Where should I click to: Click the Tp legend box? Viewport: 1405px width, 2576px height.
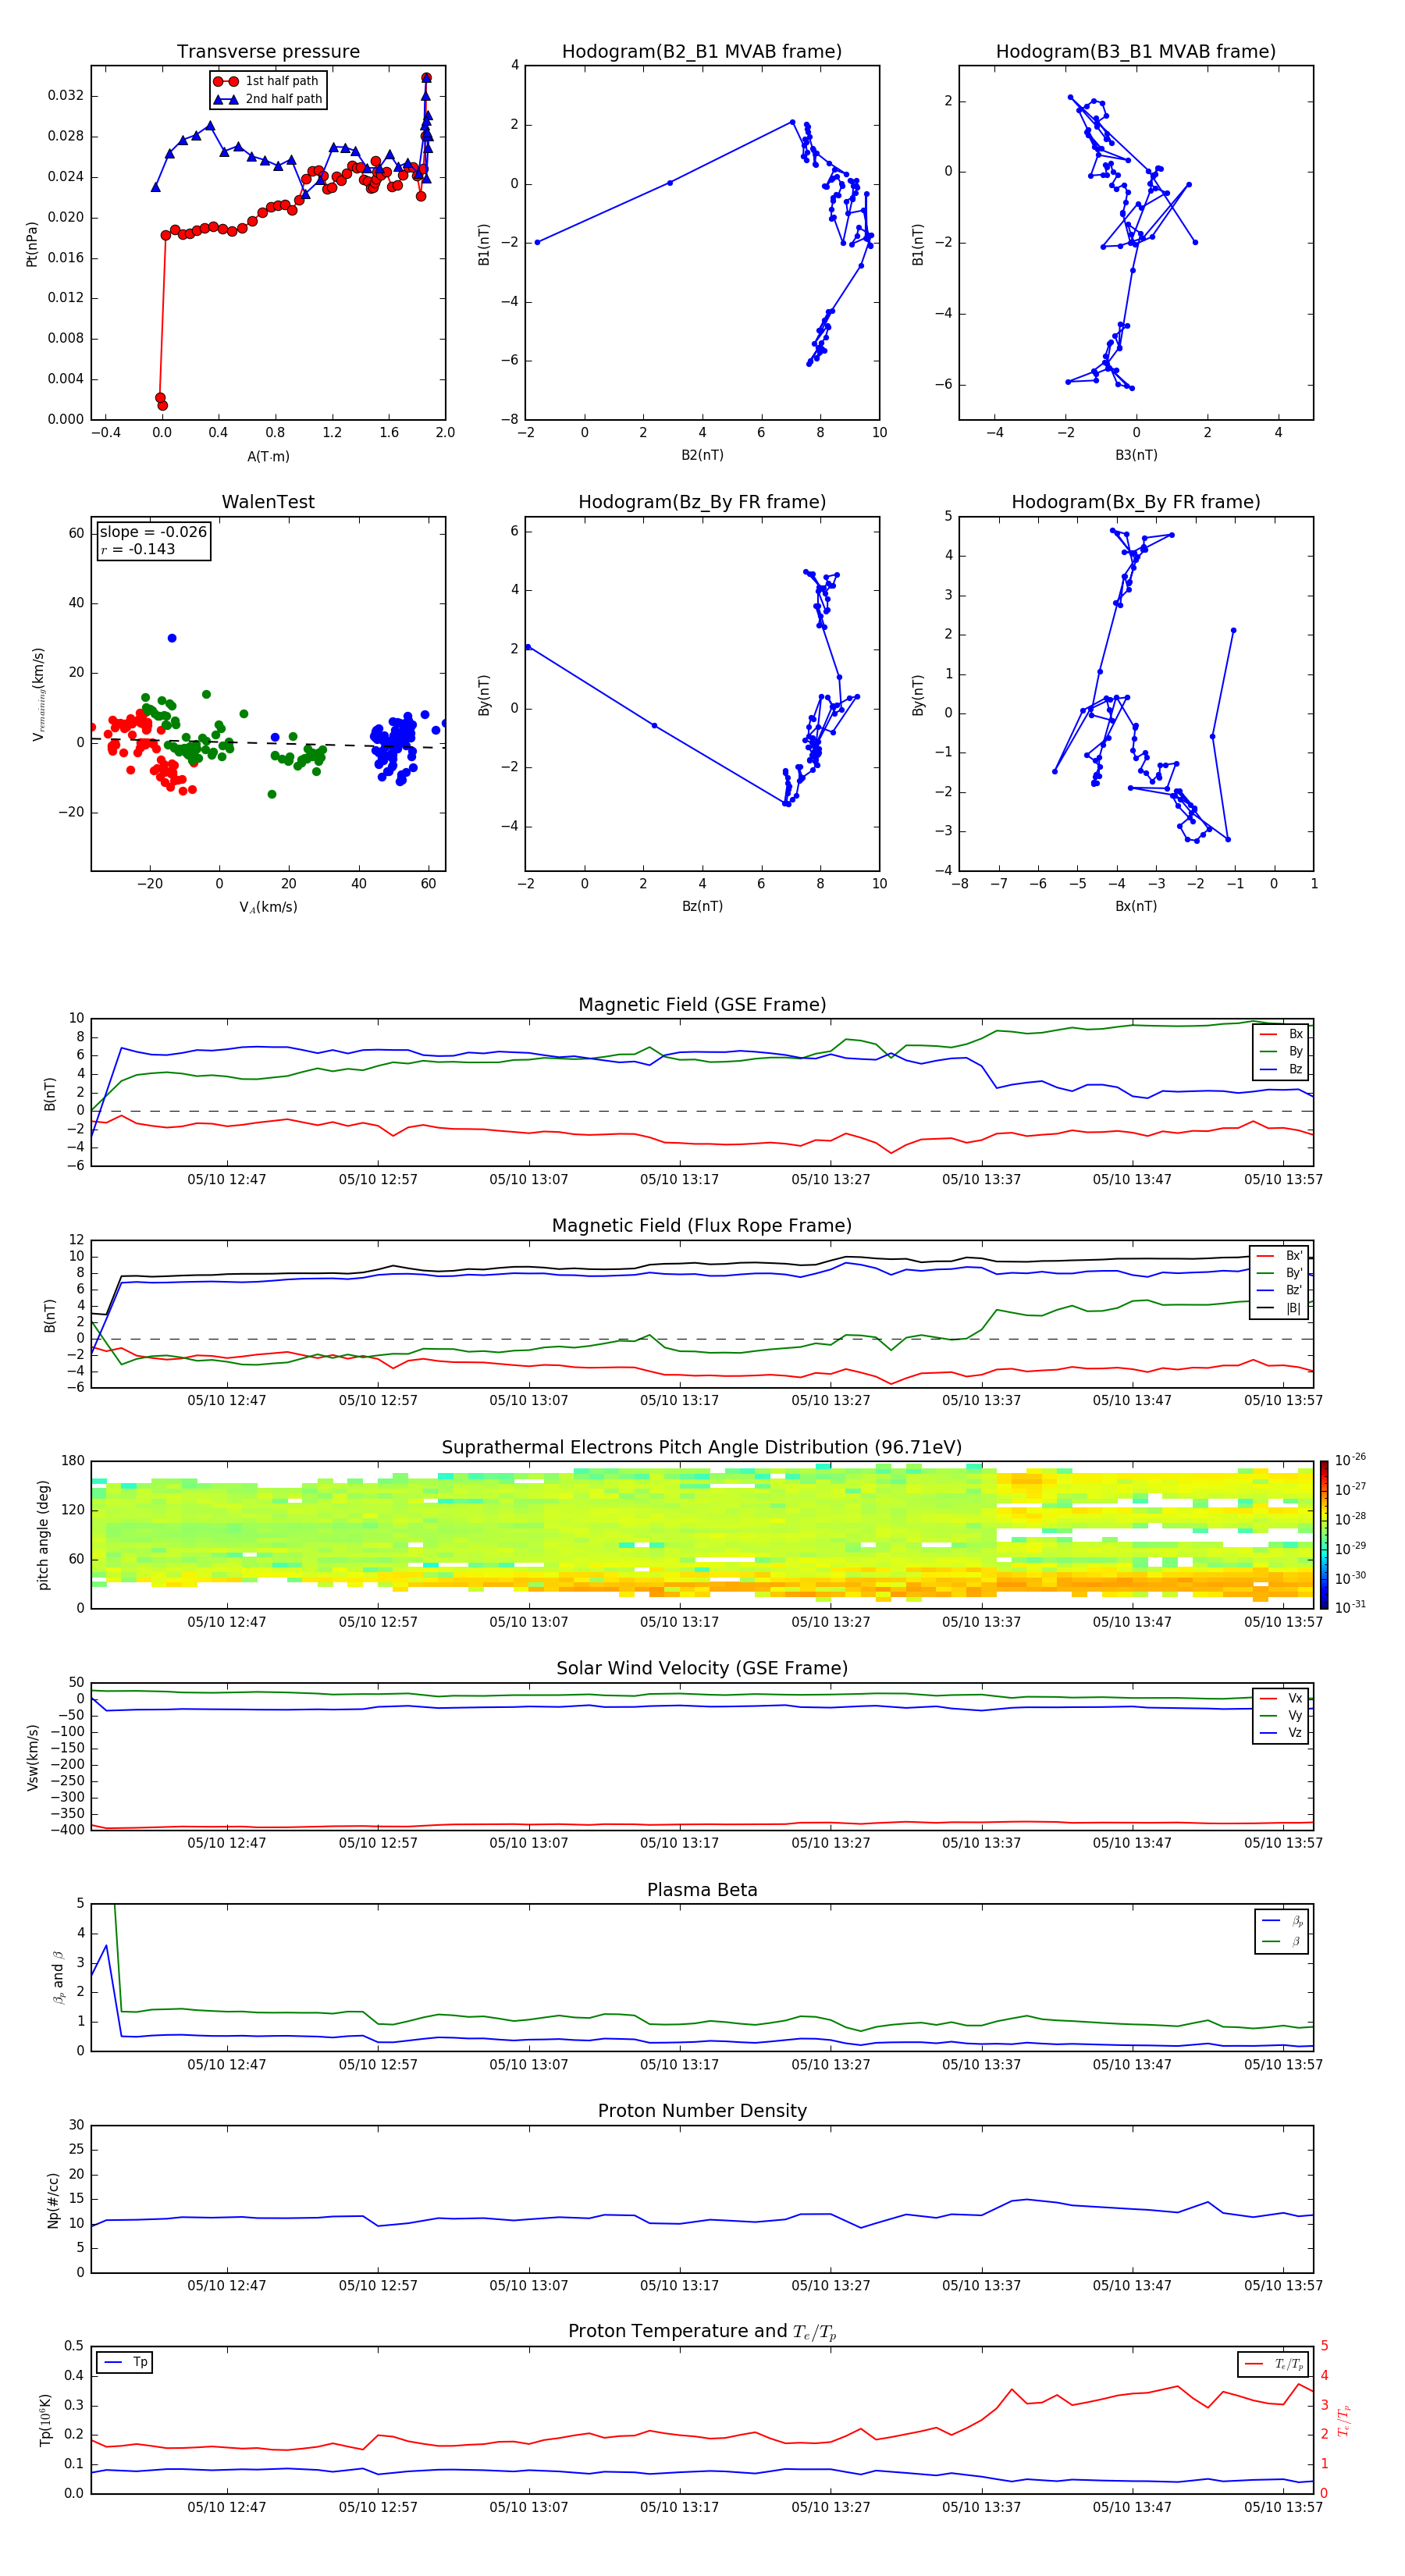(x=124, y=2363)
